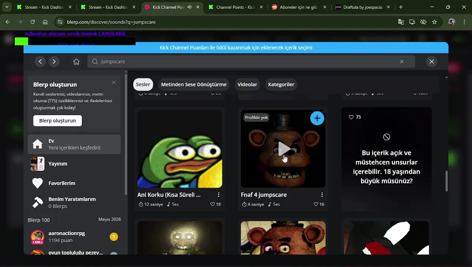Open a new browser tab
Image resolution: width=472 pixels, height=267 pixels.
pyautogui.click(x=401, y=7)
